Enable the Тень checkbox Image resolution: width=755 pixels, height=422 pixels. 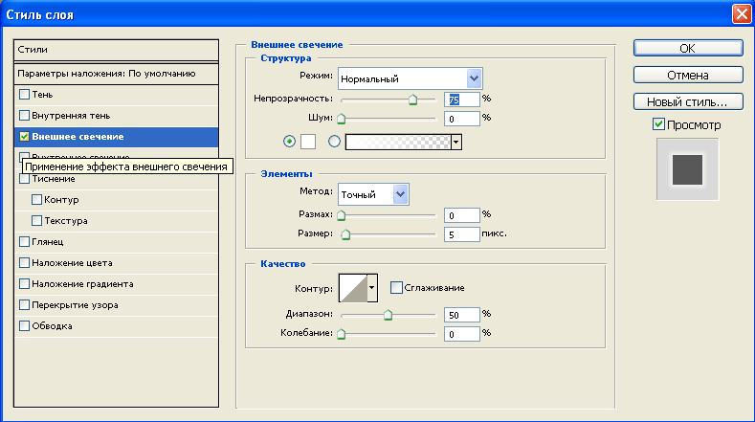tap(25, 95)
